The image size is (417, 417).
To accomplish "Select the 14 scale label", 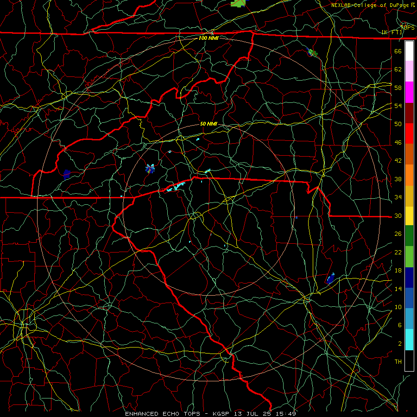I will pyautogui.click(x=398, y=289).
